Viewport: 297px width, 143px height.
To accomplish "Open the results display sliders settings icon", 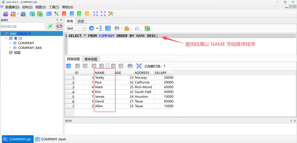I will [x=137, y=28].
